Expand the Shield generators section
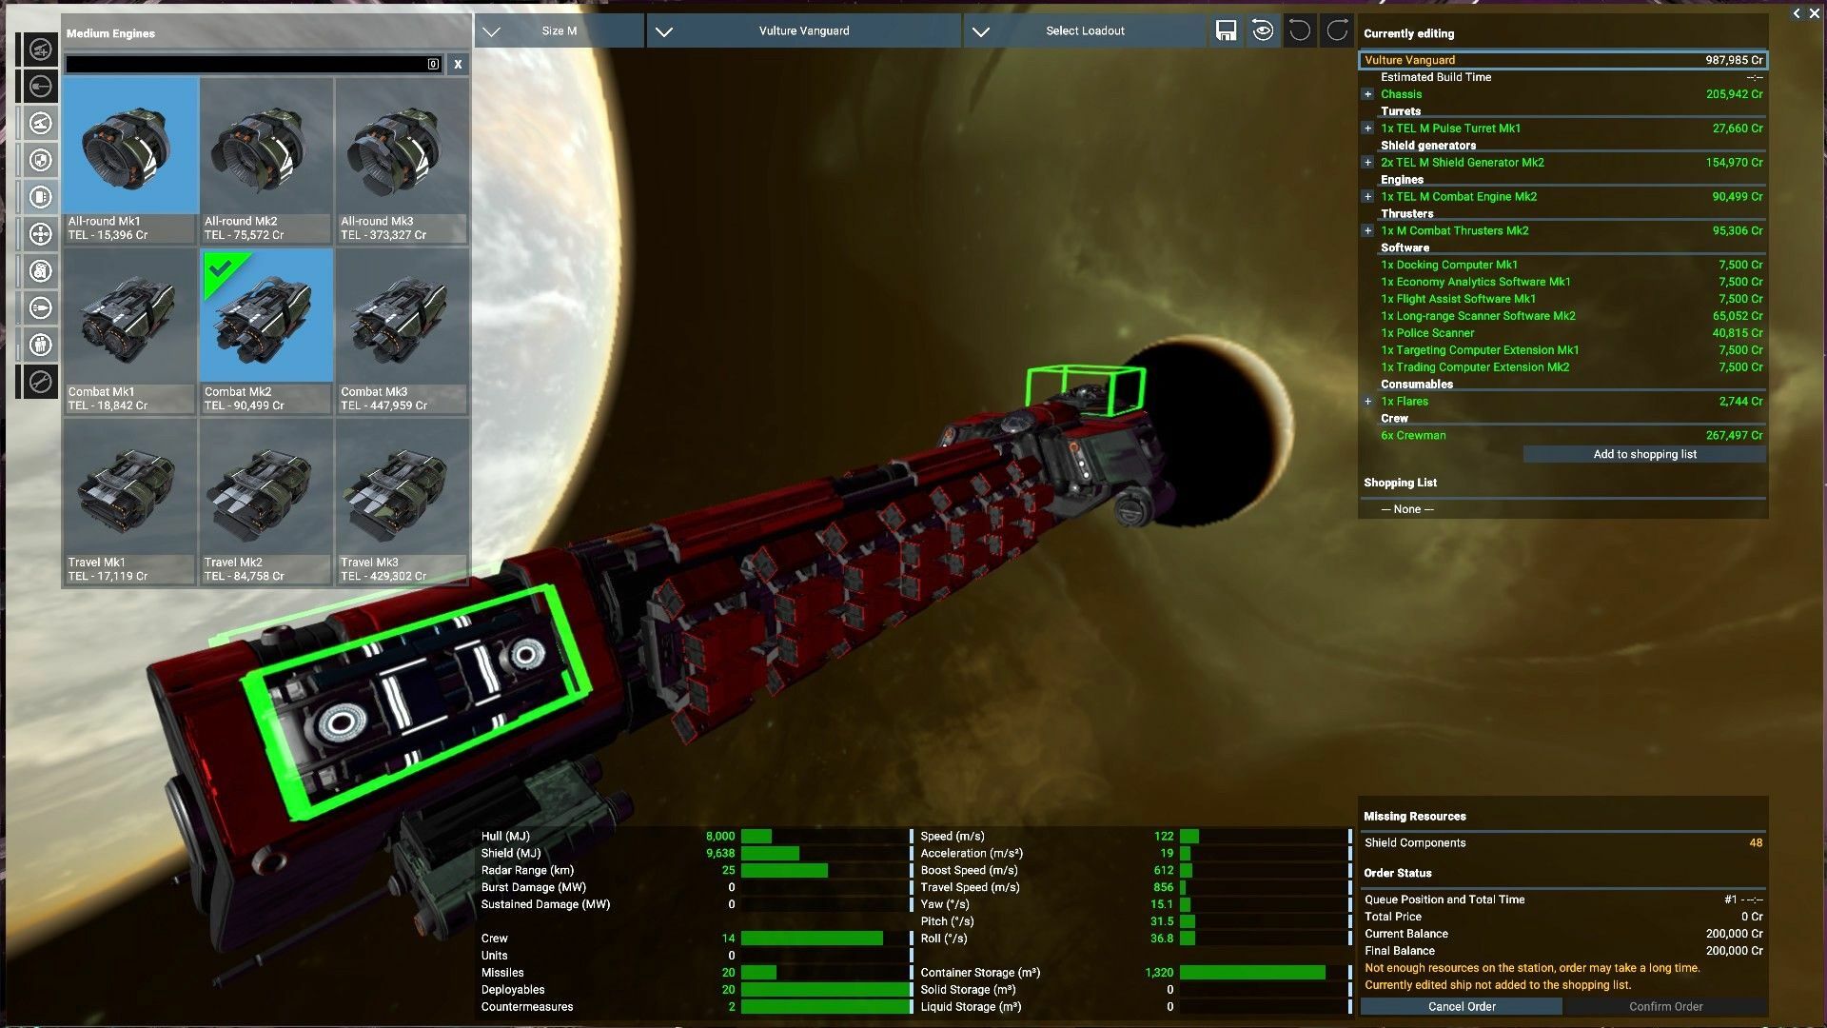Screen dimensions: 1827x1028 pyautogui.click(x=1367, y=162)
